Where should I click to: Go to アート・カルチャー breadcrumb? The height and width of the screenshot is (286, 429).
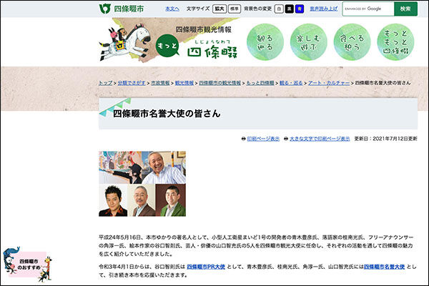click(329, 83)
